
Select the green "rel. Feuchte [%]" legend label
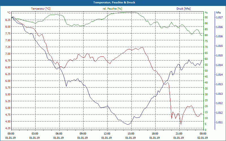point(112,9)
